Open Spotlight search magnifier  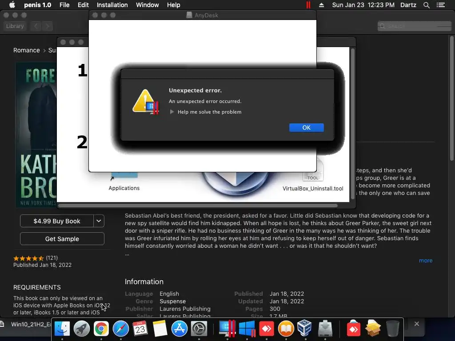point(426,5)
